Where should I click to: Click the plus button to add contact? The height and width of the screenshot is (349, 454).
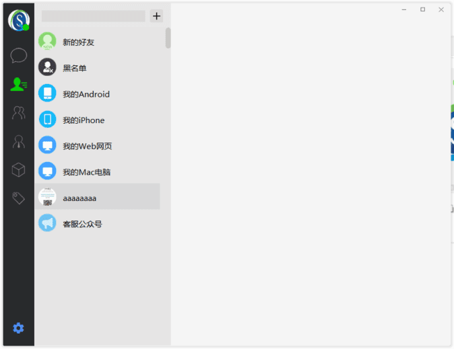click(156, 16)
